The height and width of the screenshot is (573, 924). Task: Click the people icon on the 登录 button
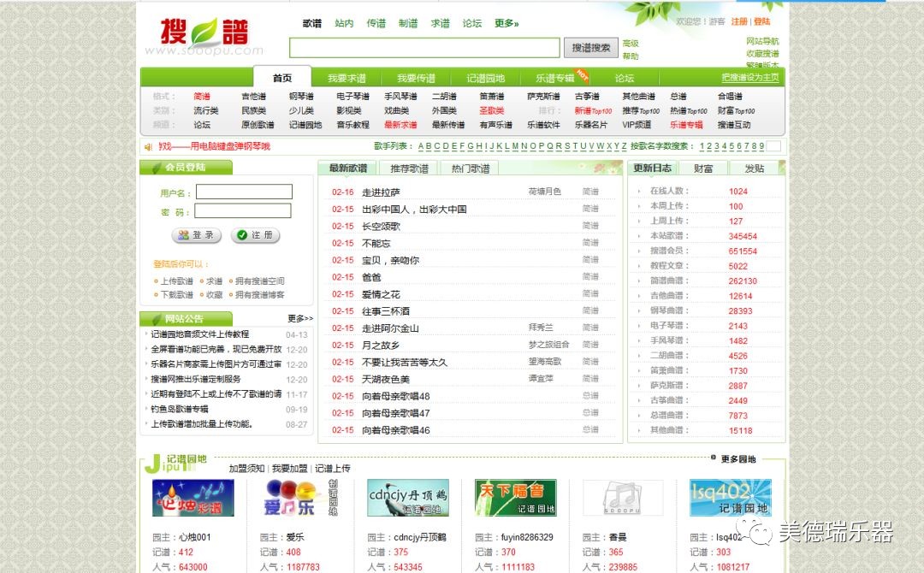pyautogui.click(x=182, y=236)
